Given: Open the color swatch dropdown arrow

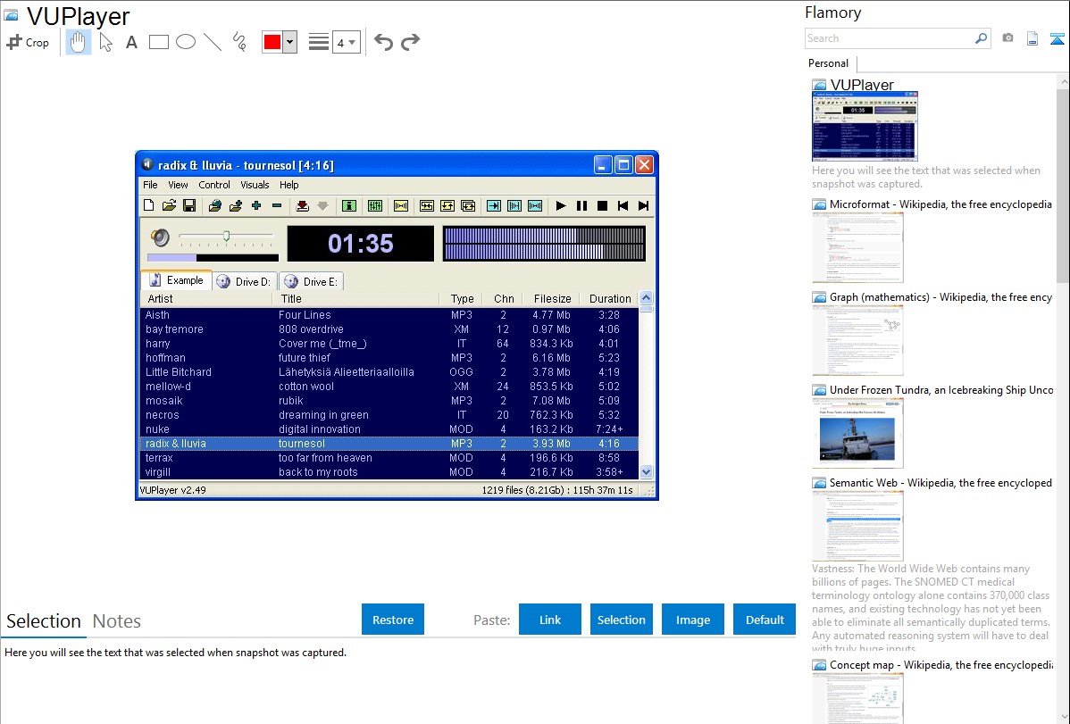Looking at the screenshot, I should pyautogui.click(x=290, y=42).
